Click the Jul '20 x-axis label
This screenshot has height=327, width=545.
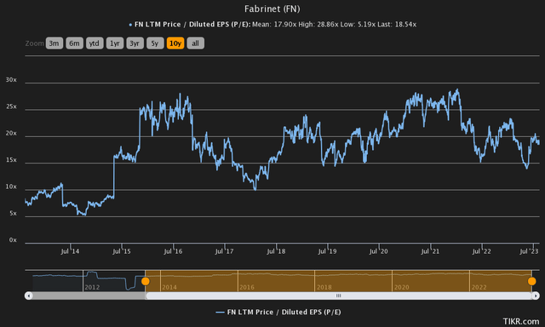(378, 251)
